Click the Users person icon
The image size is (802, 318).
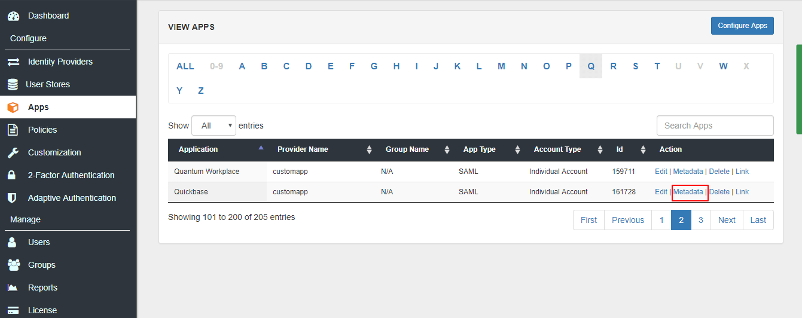[11, 243]
